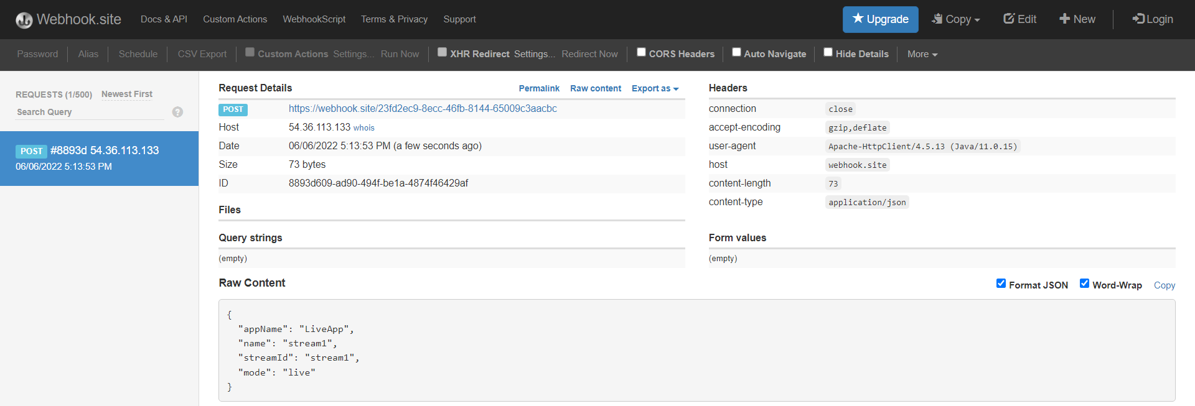Create a New URL with plus button
The height and width of the screenshot is (406, 1195).
pyautogui.click(x=1077, y=19)
